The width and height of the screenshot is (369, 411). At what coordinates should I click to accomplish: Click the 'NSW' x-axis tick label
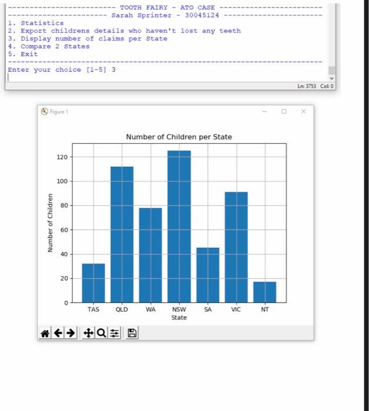[x=179, y=309]
